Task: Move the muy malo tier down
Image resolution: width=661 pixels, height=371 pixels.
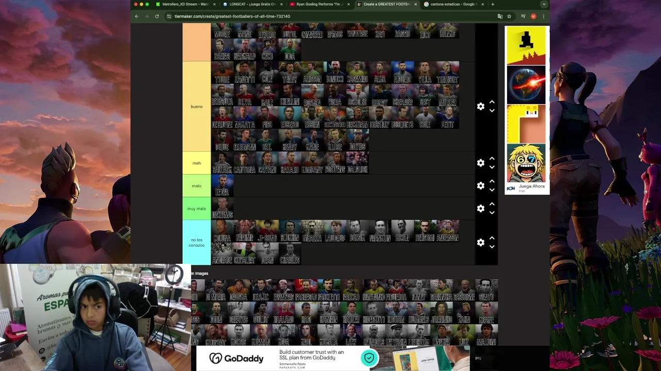Action: click(x=492, y=212)
